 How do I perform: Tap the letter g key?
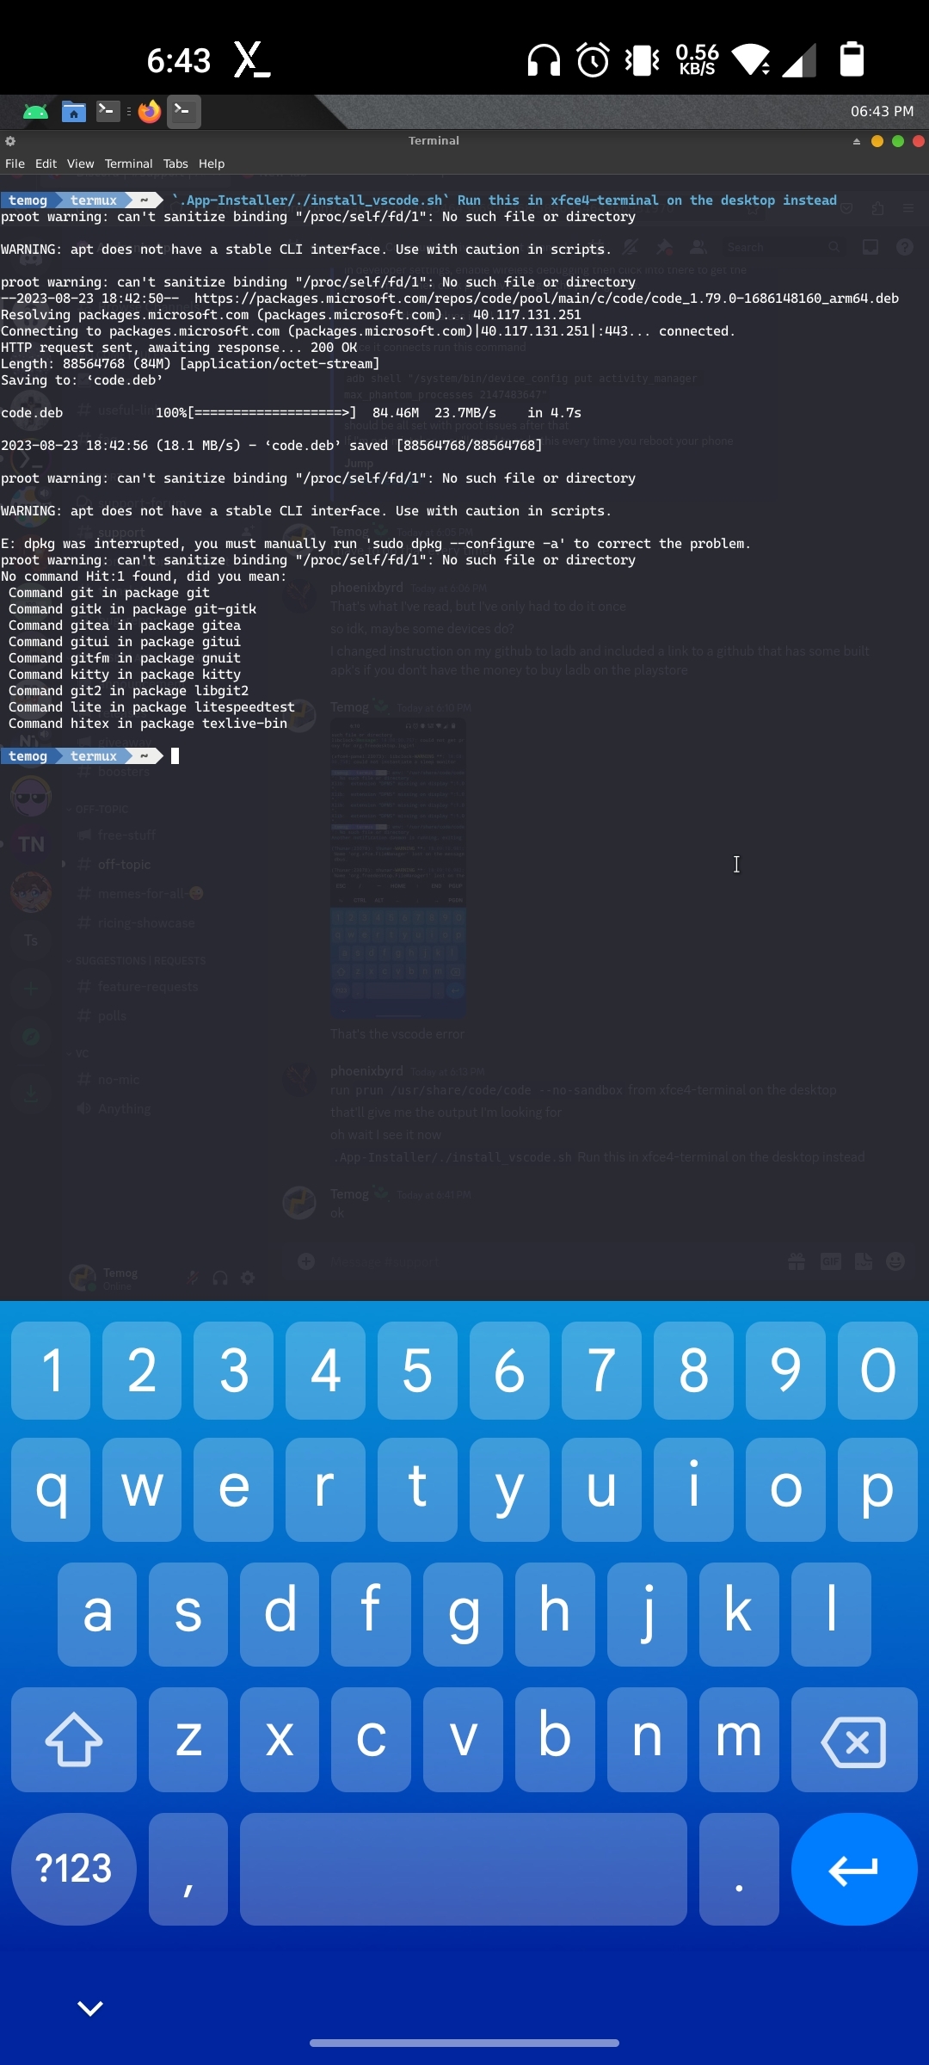pyautogui.click(x=464, y=1614)
